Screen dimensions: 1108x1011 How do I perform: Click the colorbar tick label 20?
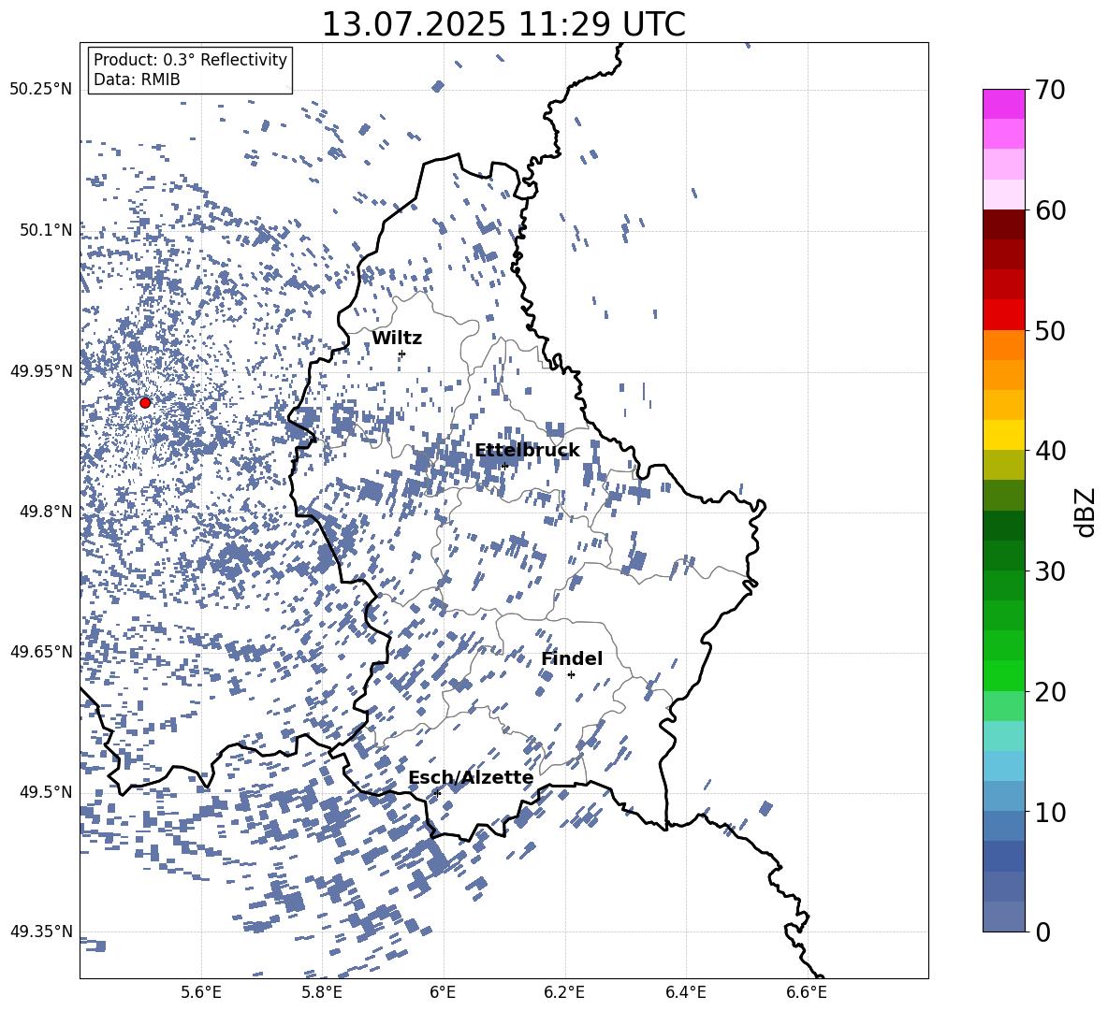1049,692
